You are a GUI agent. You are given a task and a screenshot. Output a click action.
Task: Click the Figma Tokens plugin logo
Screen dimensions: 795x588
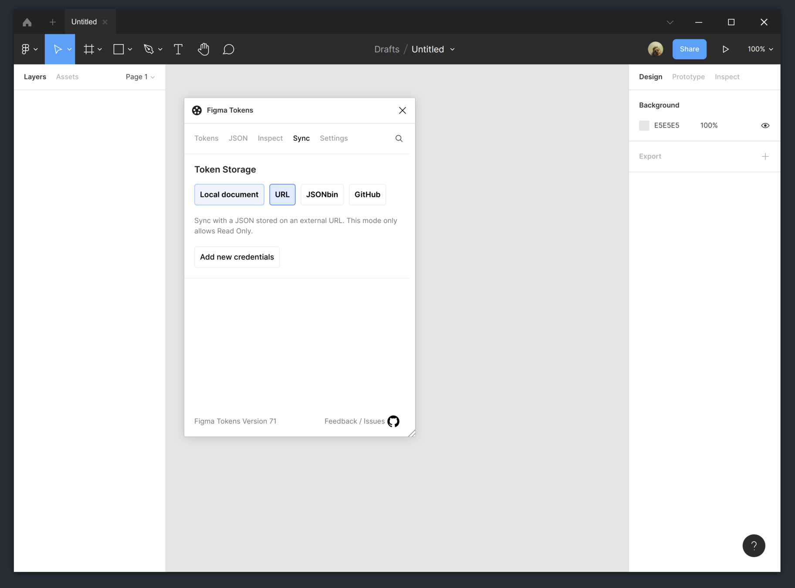coord(197,111)
